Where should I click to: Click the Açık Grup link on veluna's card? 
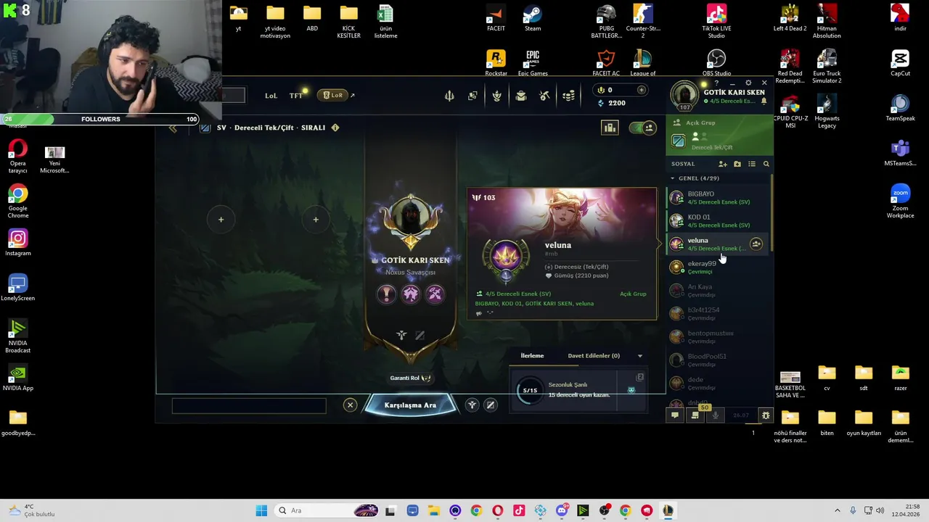(633, 294)
